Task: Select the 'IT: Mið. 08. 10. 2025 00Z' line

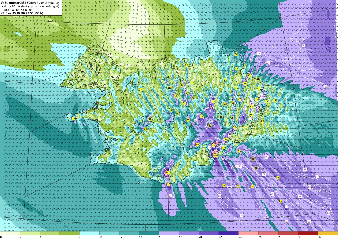Action: 16,9
